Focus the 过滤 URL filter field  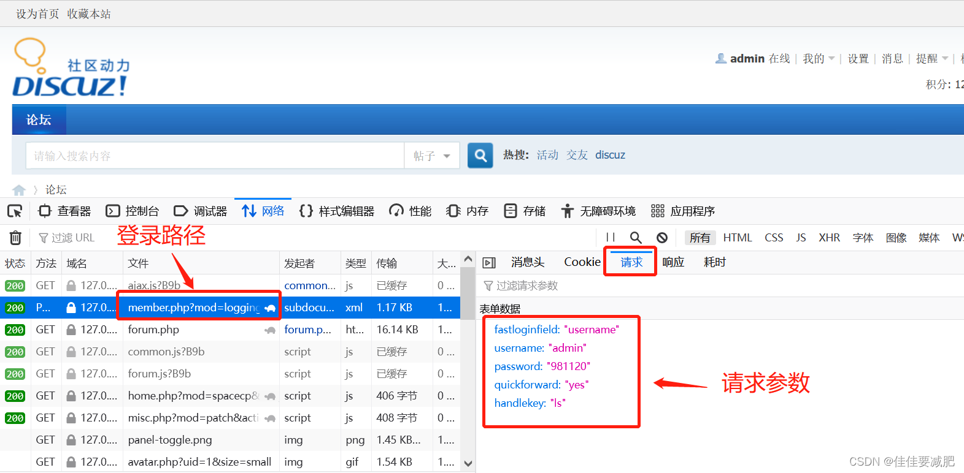click(x=72, y=238)
